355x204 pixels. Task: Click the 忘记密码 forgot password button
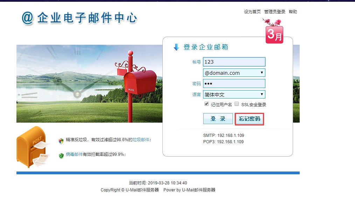[249, 119]
